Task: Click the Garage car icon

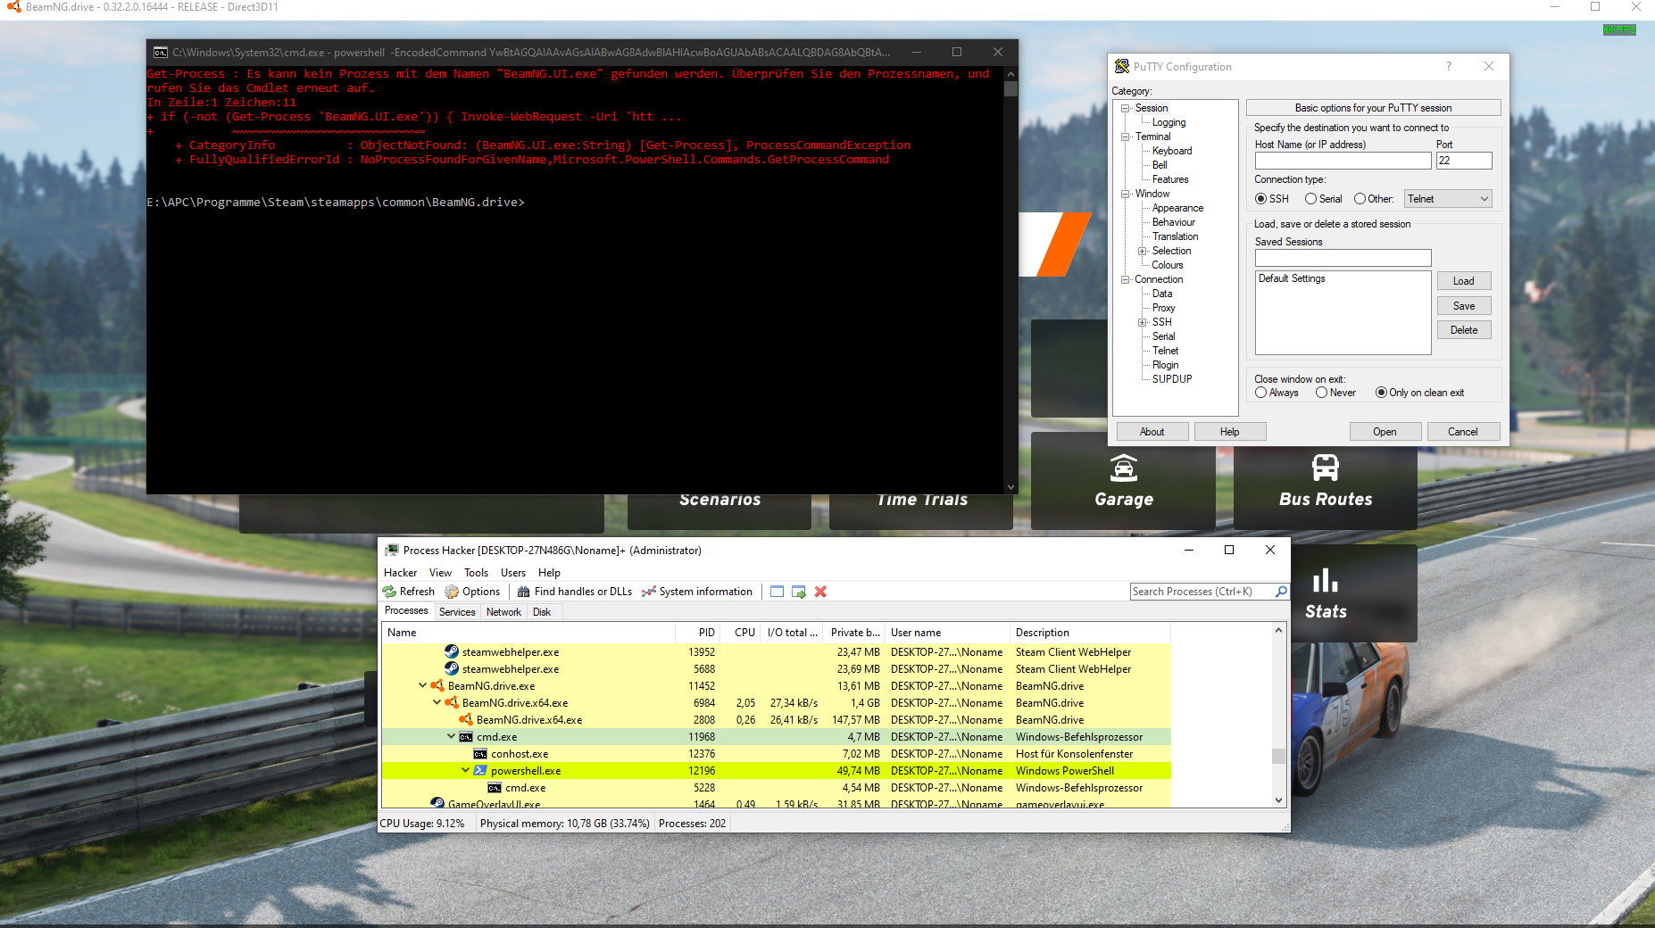Action: pos(1124,468)
